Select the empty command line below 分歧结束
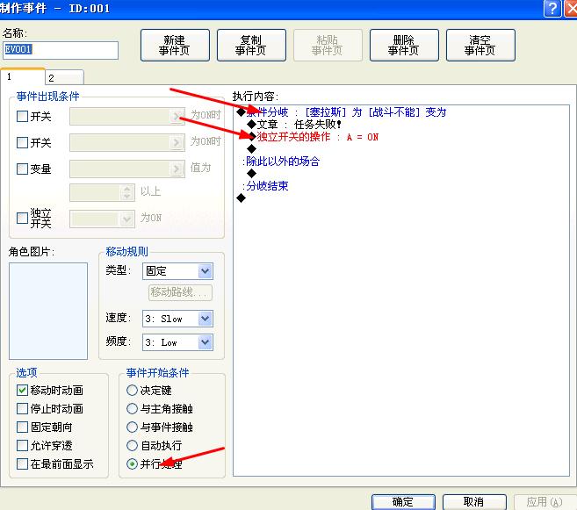577x510 pixels. (241, 198)
